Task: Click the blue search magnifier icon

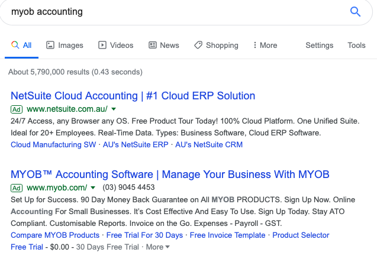Action: (x=355, y=12)
